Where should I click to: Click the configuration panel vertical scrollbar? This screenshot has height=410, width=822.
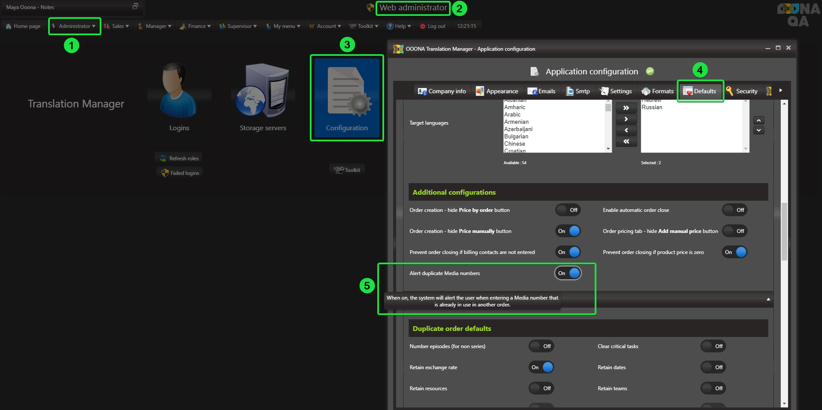pyautogui.click(x=784, y=232)
